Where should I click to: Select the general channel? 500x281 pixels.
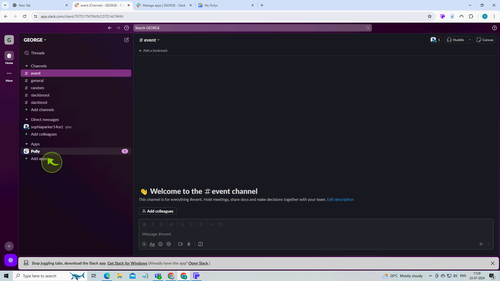coord(76,81)
